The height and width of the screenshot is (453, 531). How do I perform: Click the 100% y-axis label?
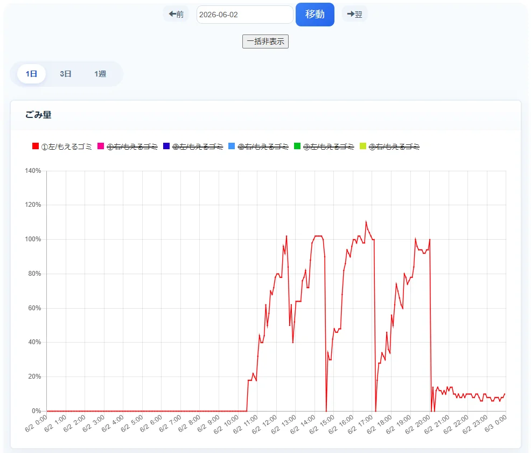click(x=33, y=239)
